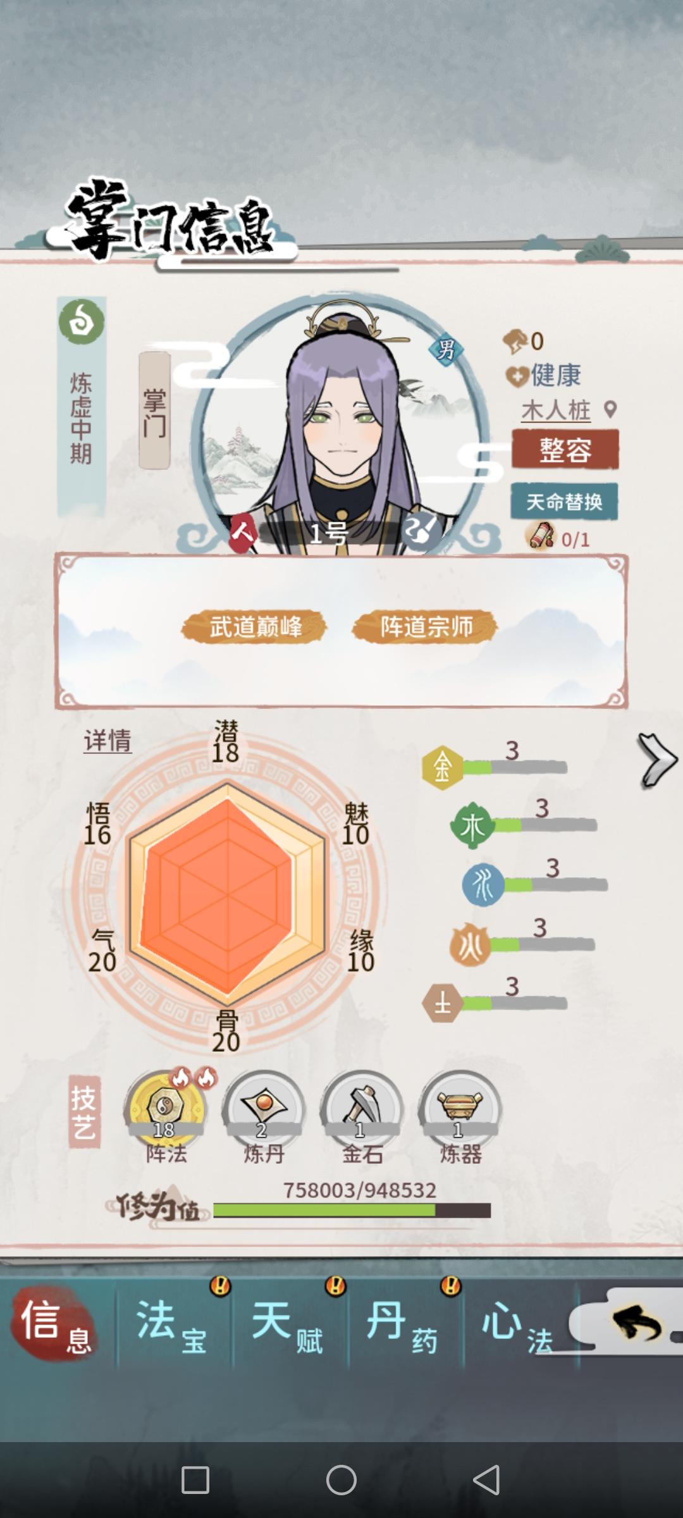Click the 天命替换 button
Image resolution: width=683 pixels, height=1518 pixels.
tap(564, 502)
